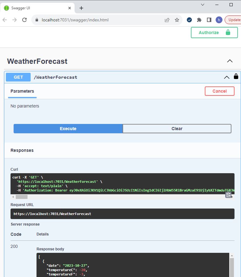241x277 pixels.
Task: Copy the curl command to clipboard
Action: pyautogui.click(x=228, y=195)
